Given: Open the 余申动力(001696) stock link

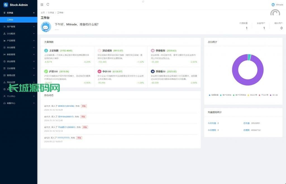Looking at the screenshot, I should [66, 106].
